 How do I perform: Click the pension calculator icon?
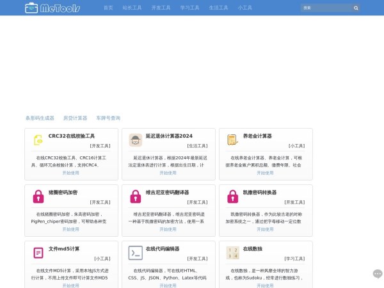point(233,140)
